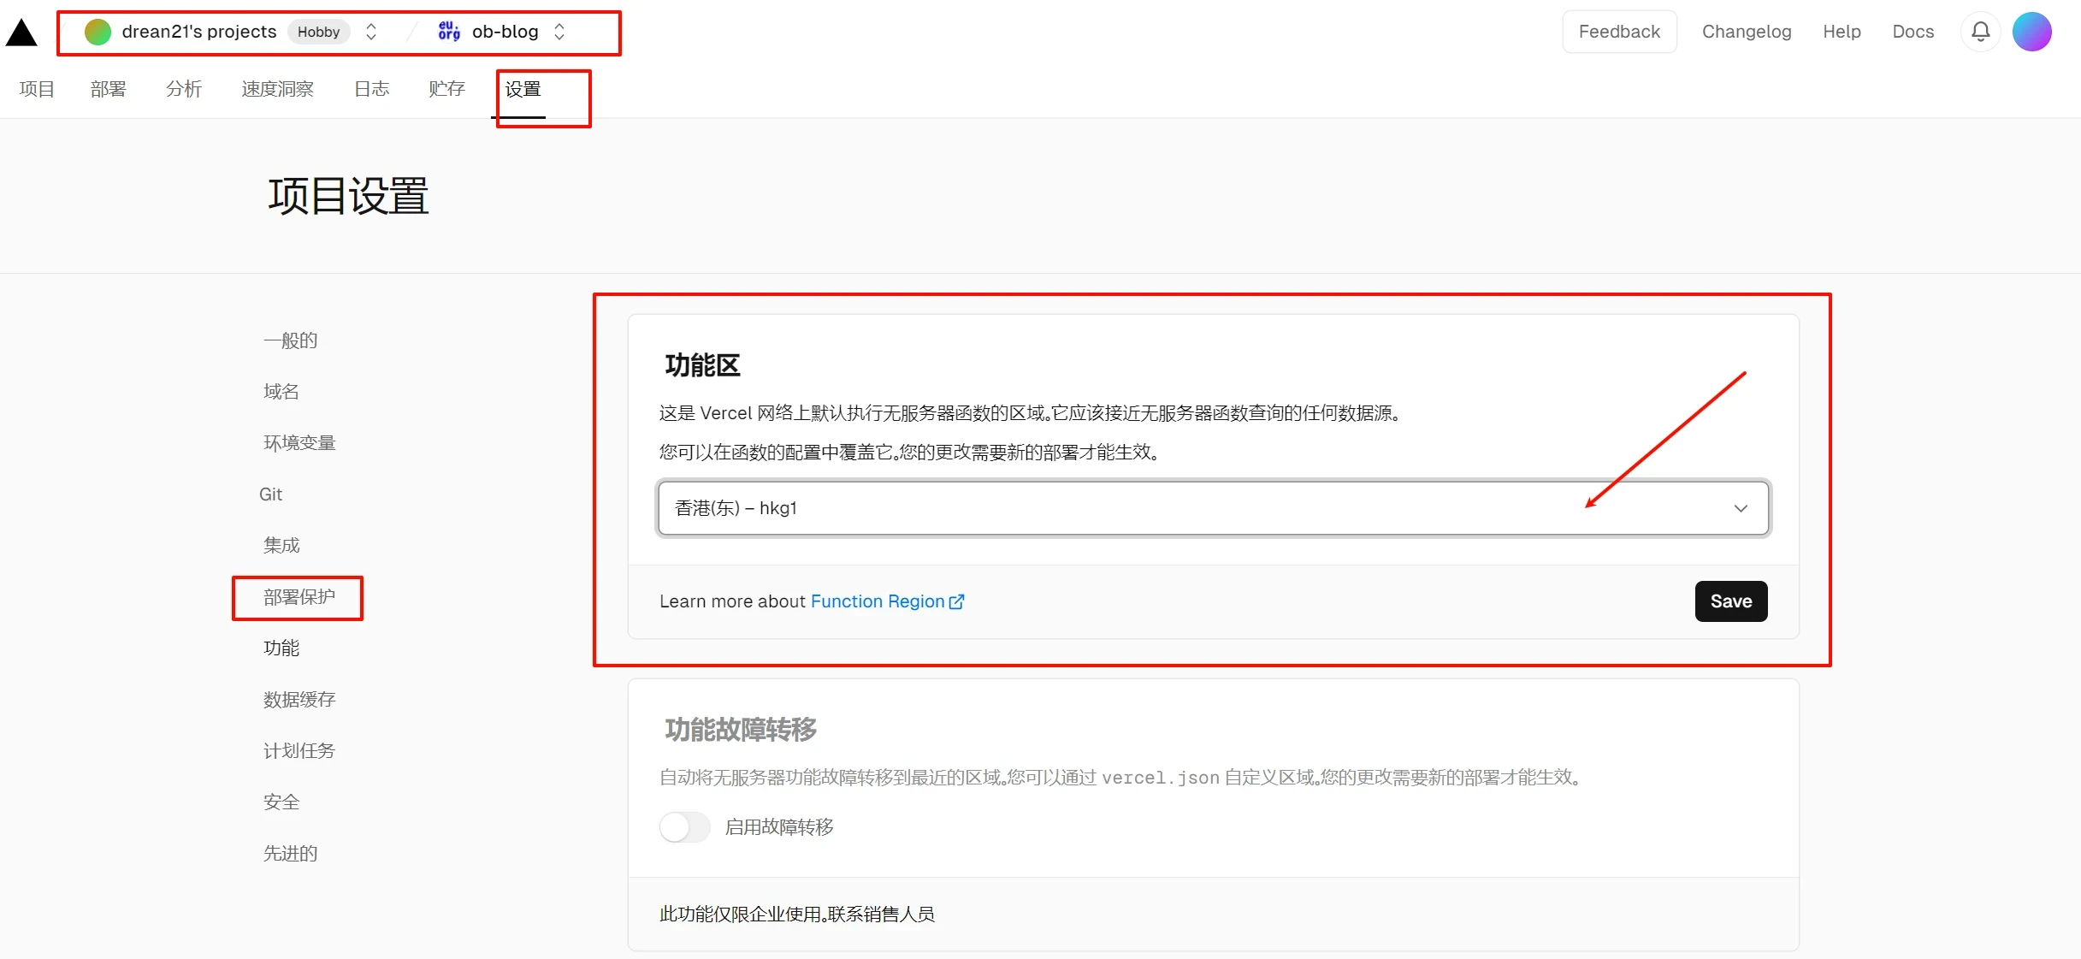Expand the ob-blog project switcher chevrons
The height and width of the screenshot is (959, 2081).
click(x=559, y=32)
